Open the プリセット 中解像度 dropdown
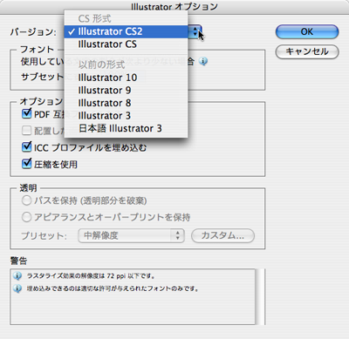 131,235
